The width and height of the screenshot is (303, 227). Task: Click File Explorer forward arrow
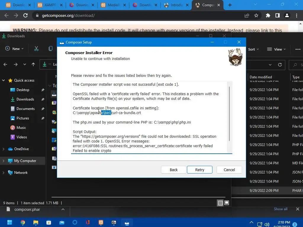16,64
